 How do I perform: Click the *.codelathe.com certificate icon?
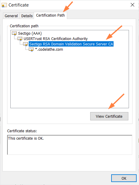(x=31, y=50)
